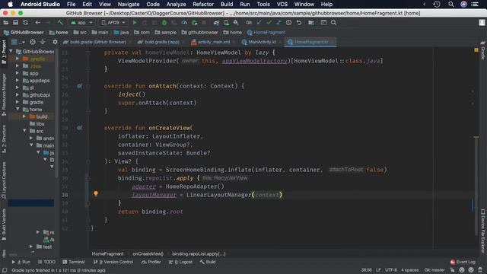Click the Open file toolbar icon
This screenshot has height=274, width=487.
click(x=5, y=23)
